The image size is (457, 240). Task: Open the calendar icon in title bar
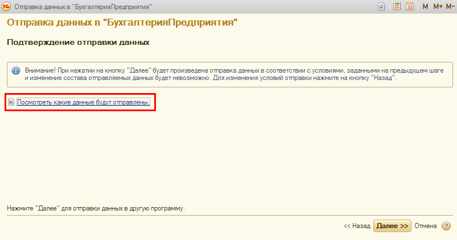[x=410, y=6]
